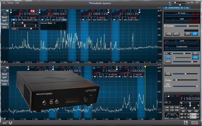The height and width of the screenshot is (126, 202).
Task: Zoom out the top panadapter frequency axis
Action: coord(2,62)
